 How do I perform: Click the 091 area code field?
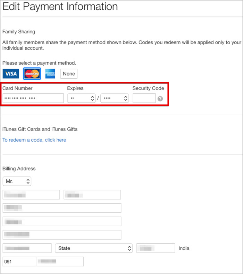[19, 261]
